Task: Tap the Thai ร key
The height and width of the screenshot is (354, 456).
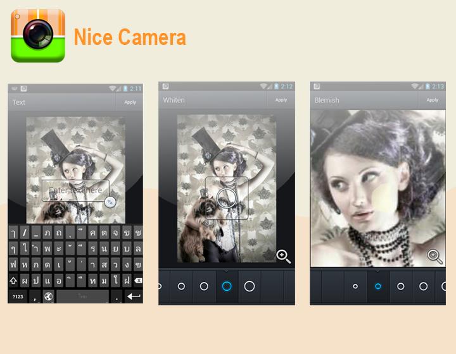Action: coord(92,248)
